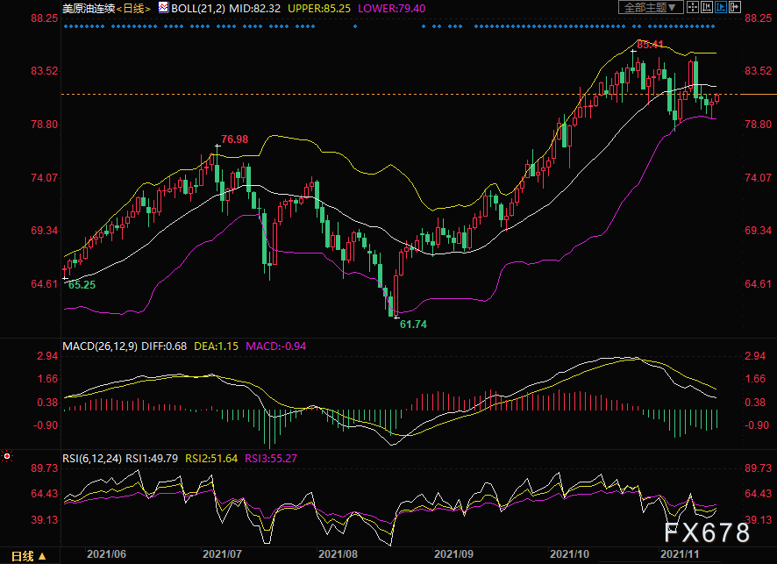Screen dimensions: 777x564
Task: Click the 2021/09 date on the time axis
Action: pyautogui.click(x=453, y=554)
